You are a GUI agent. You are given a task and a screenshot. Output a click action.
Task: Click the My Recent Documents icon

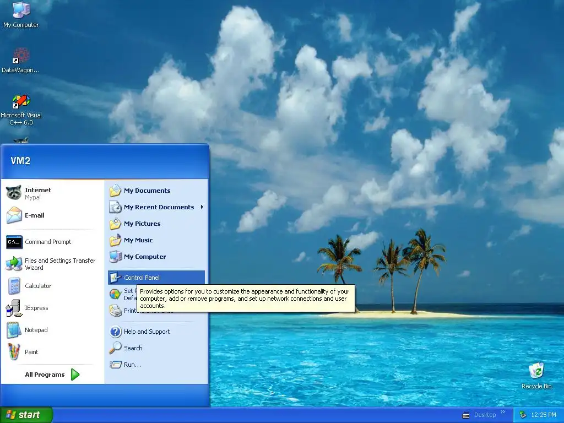[x=115, y=207]
